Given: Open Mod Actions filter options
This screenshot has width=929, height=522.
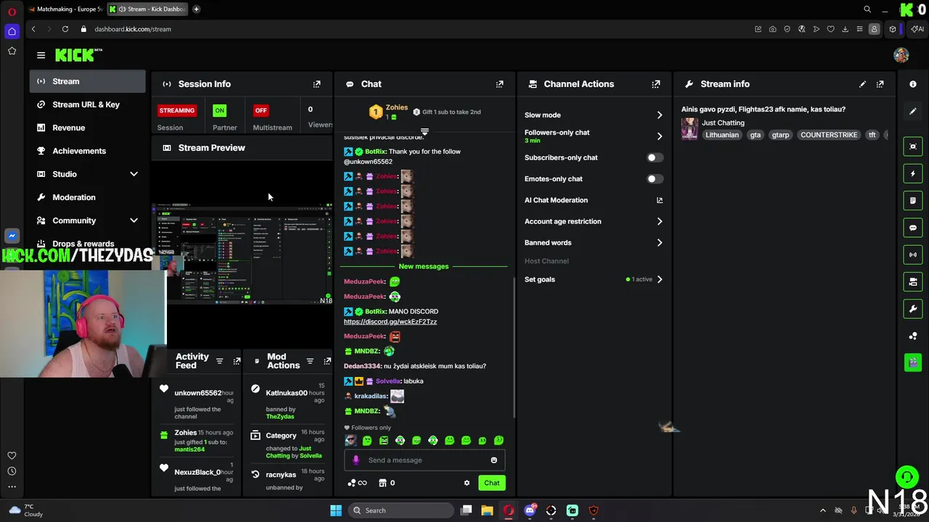Looking at the screenshot, I should click(310, 361).
